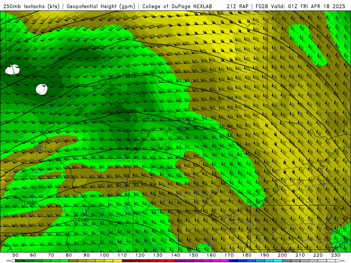Image resolution: width=351 pixels, height=263 pixels.
Task: Select the '130' legend value
Action: pyautogui.click(x=158, y=255)
